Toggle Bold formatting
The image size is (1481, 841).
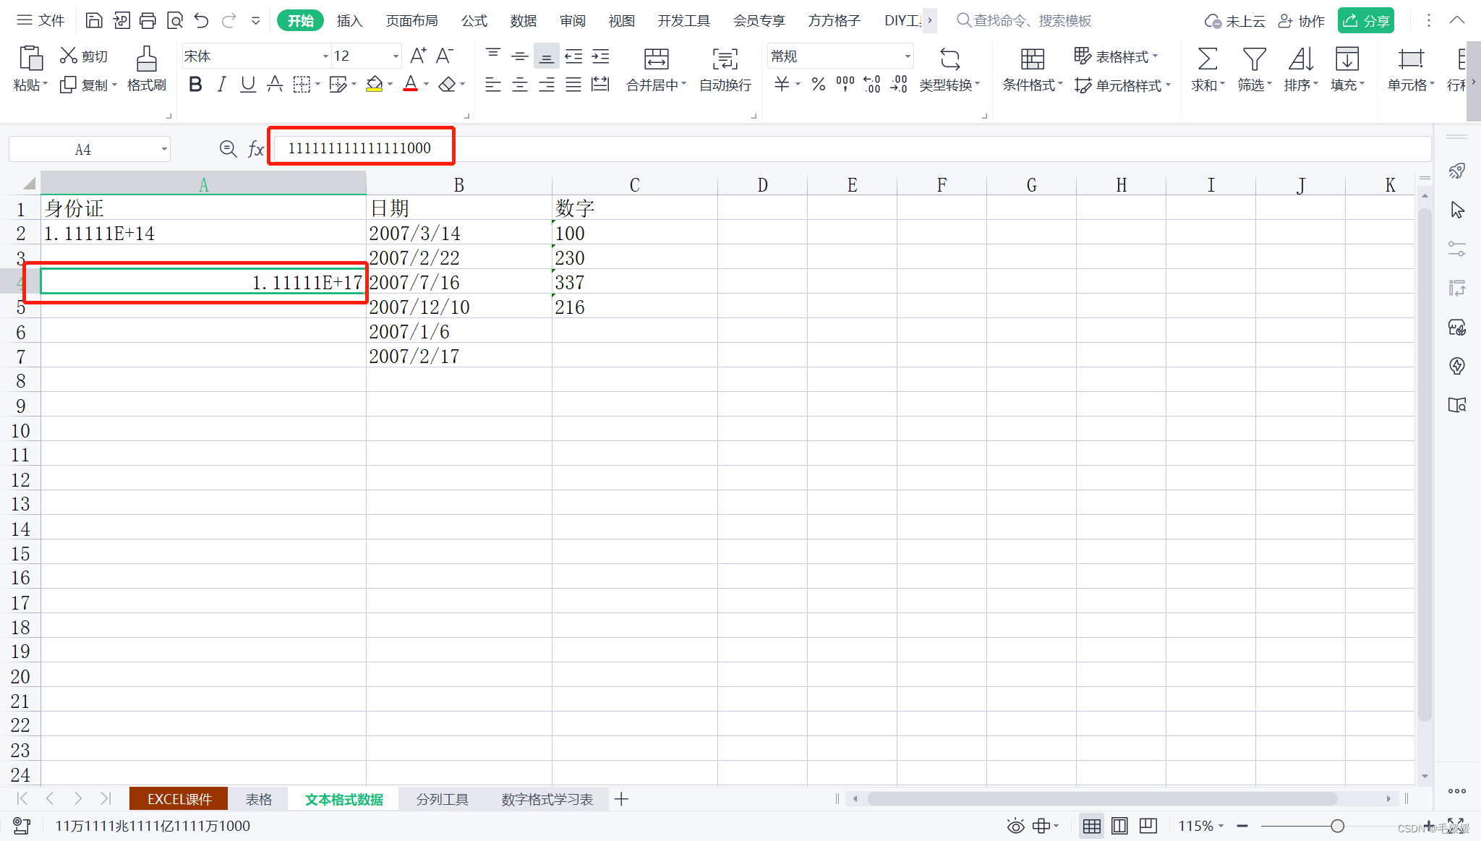click(x=195, y=85)
